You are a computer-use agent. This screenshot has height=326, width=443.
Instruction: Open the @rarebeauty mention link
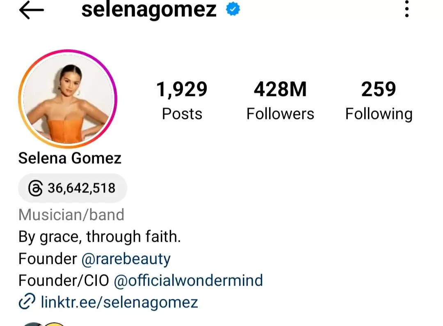pos(126,259)
